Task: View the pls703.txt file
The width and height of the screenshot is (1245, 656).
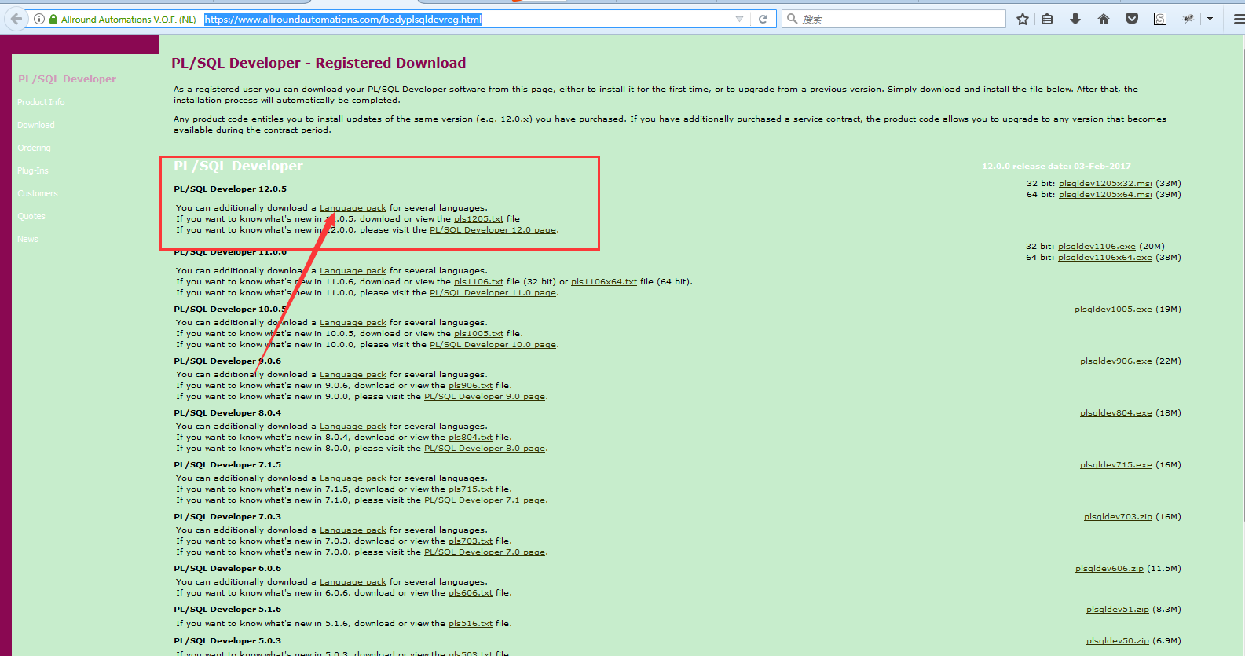Action: pyautogui.click(x=471, y=541)
